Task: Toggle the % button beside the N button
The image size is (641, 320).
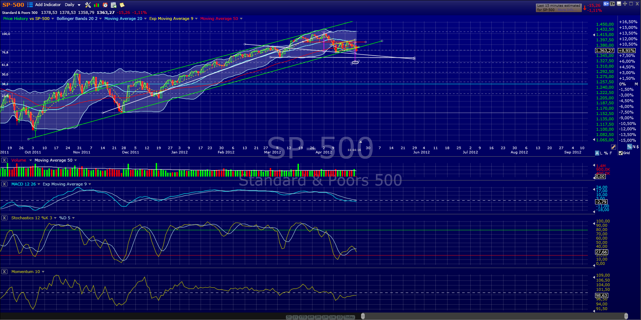Action: click(630, 147)
